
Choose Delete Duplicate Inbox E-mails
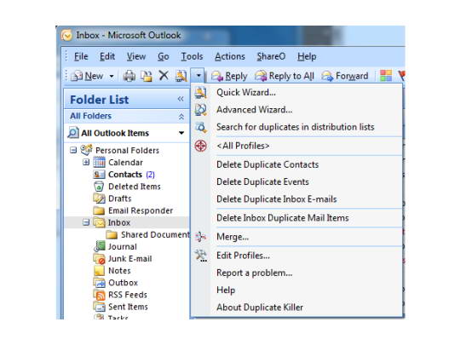pyautogui.click(x=296, y=199)
